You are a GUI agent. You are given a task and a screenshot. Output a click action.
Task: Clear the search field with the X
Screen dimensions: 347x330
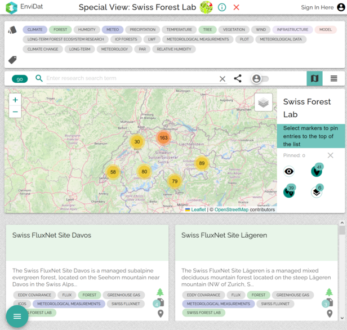point(223,79)
